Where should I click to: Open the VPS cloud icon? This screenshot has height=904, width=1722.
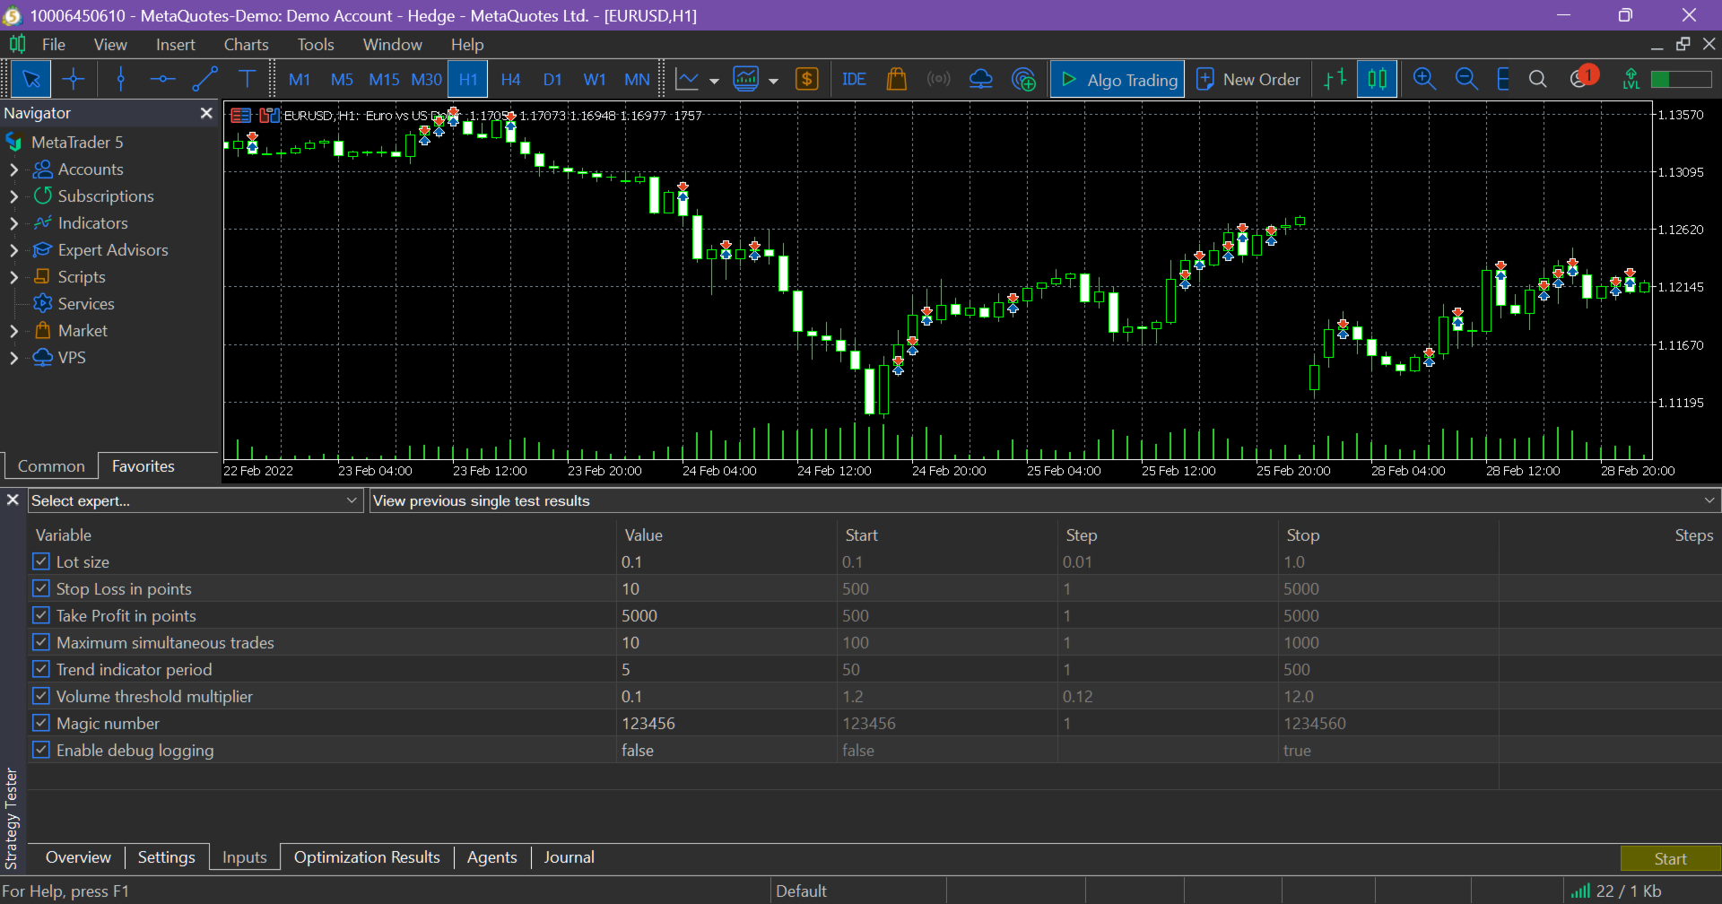click(981, 80)
